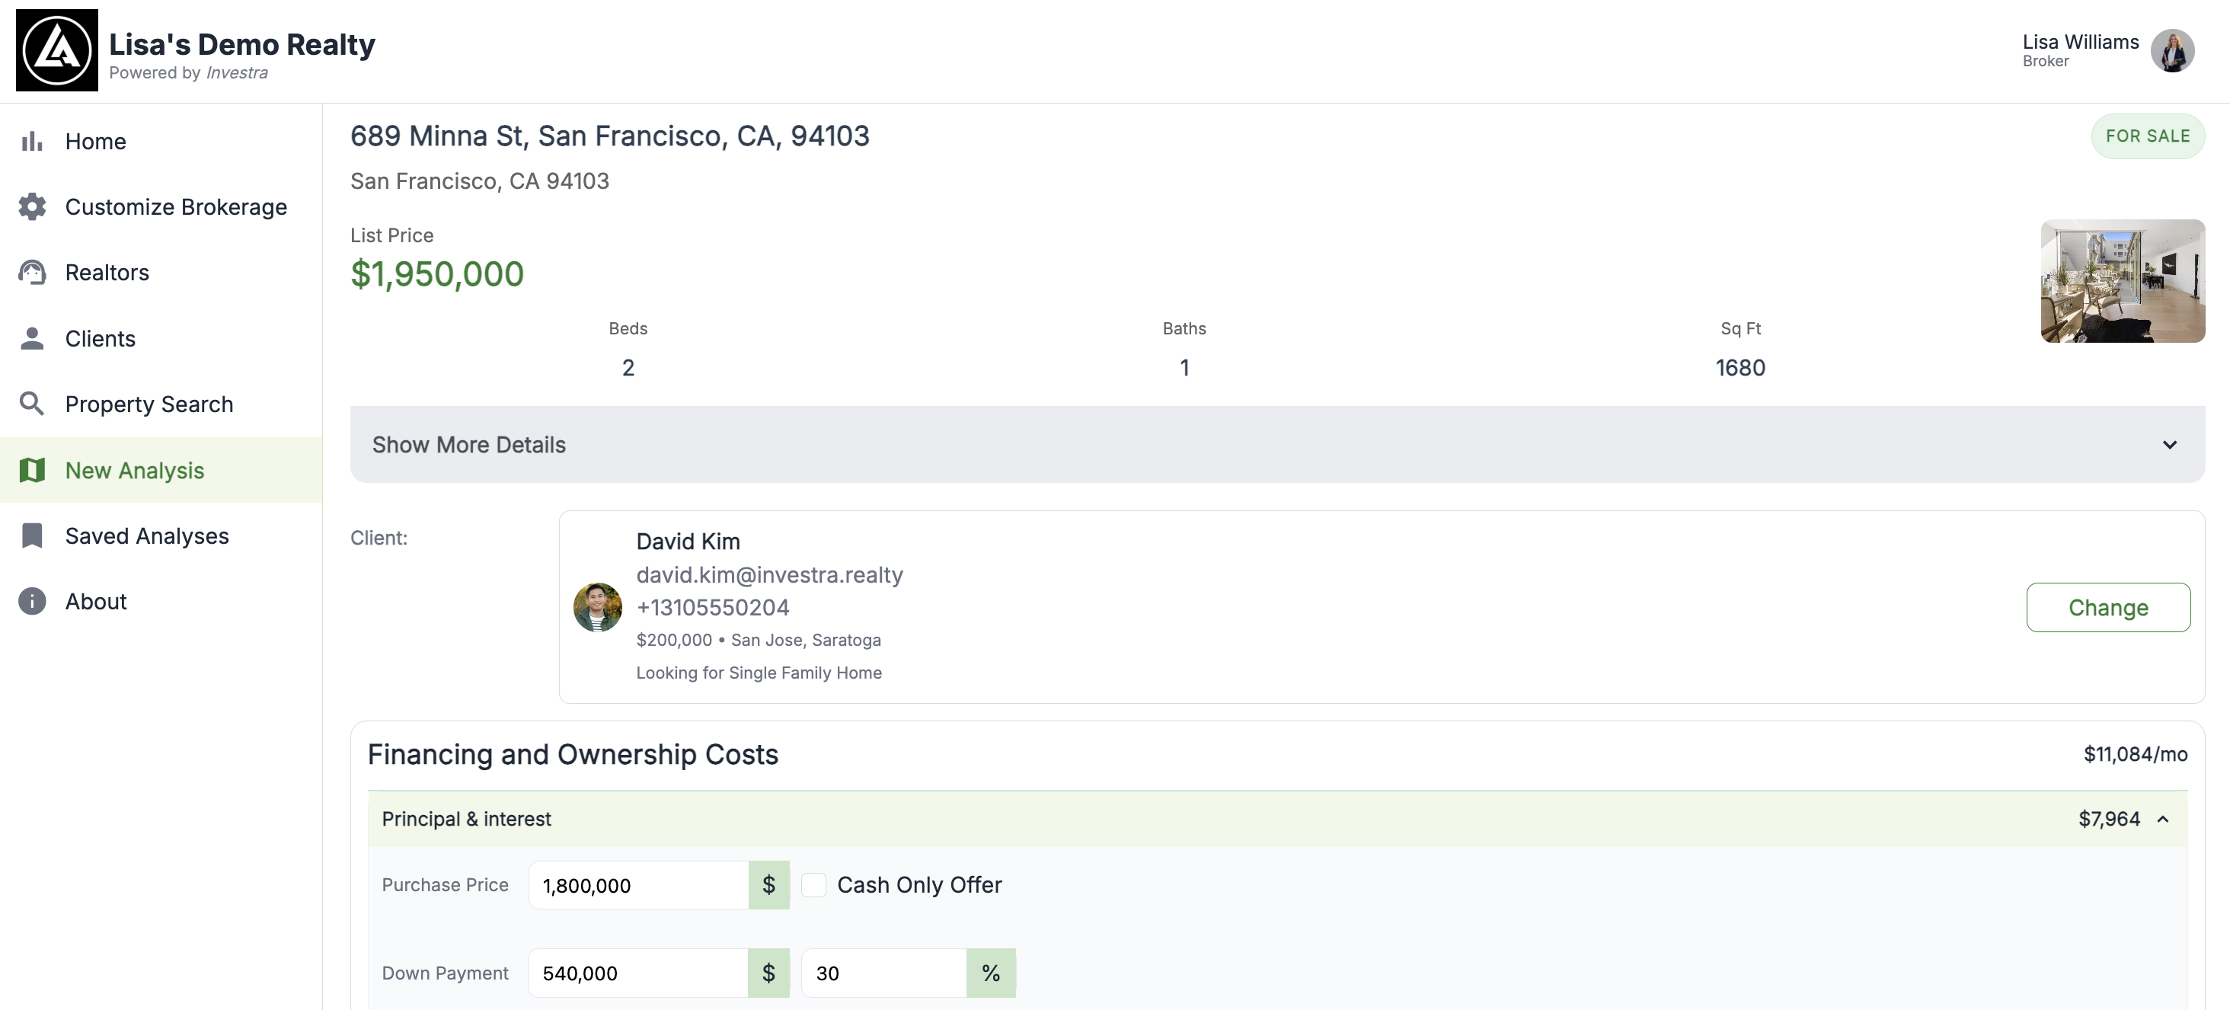Screen dimensions: 2230x1010
Task: Click the Purchase Price input field
Action: click(639, 884)
